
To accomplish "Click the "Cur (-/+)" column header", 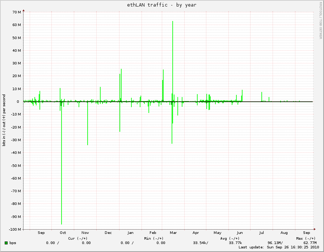I will point(78,238).
